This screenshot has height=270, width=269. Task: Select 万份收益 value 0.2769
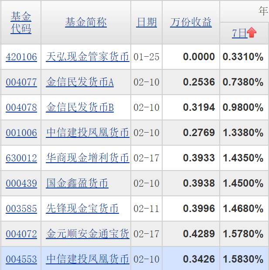(199, 133)
